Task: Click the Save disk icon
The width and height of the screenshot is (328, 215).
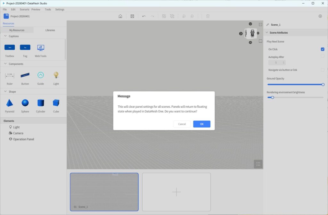Action: (x=132, y=16)
